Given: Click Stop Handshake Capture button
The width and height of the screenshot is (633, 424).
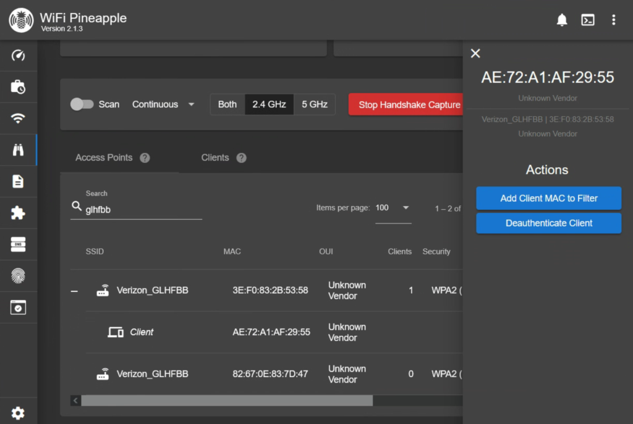Looking at the screenshot, I should coord(406,105).
